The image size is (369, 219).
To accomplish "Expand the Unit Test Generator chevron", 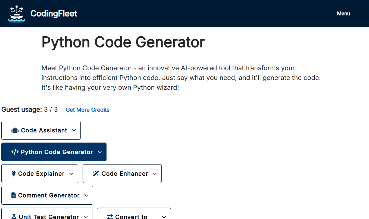I will (x=86, y=217).
